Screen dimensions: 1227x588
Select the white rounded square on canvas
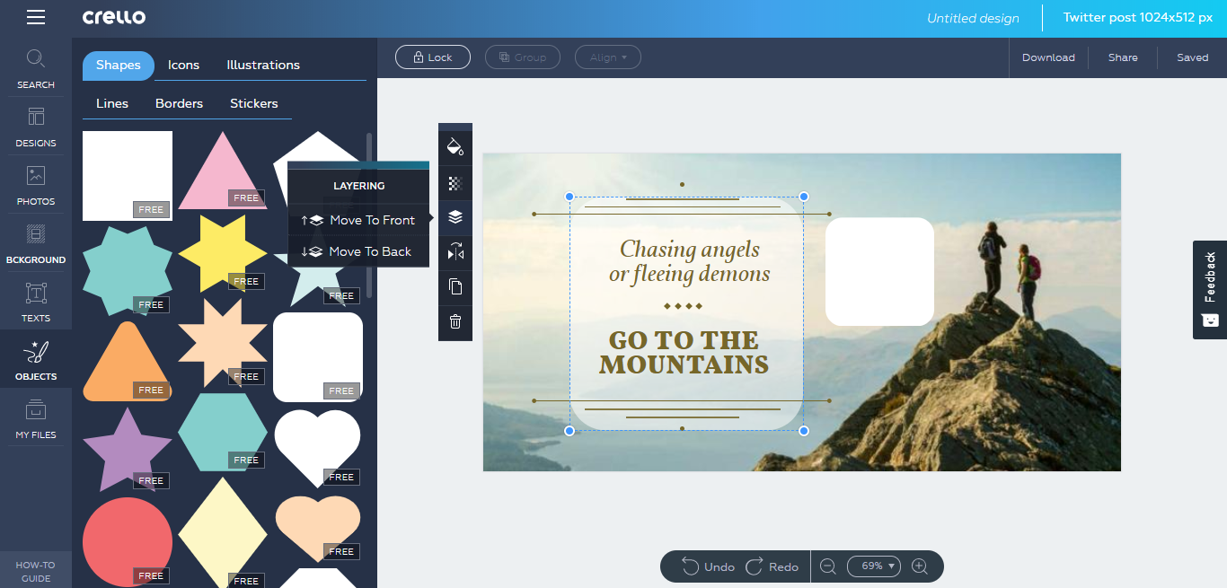879,271
